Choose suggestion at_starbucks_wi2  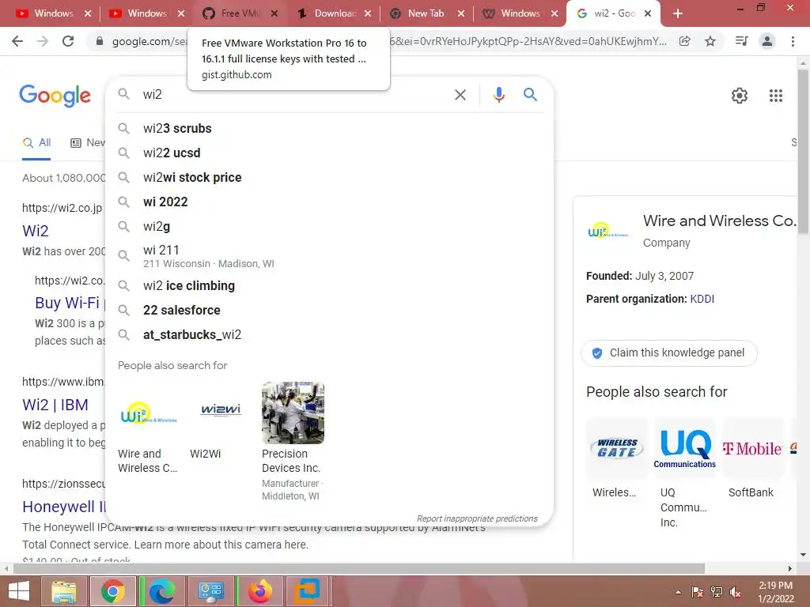point(330,334)
